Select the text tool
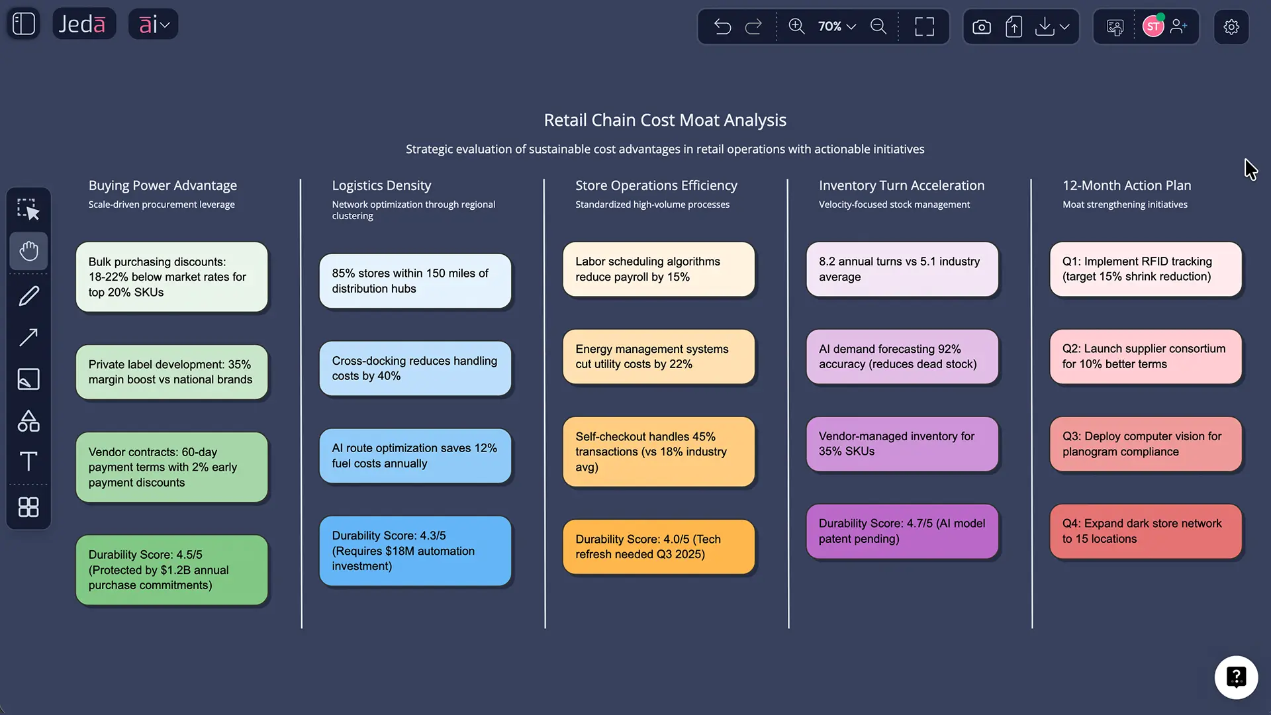 point(28,462)
